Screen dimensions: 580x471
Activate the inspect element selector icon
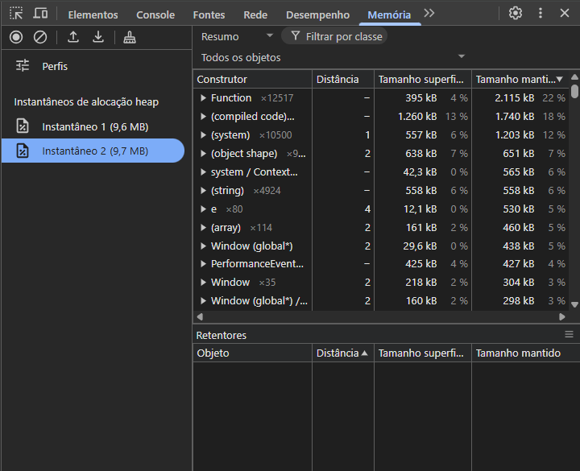point(16,14)
